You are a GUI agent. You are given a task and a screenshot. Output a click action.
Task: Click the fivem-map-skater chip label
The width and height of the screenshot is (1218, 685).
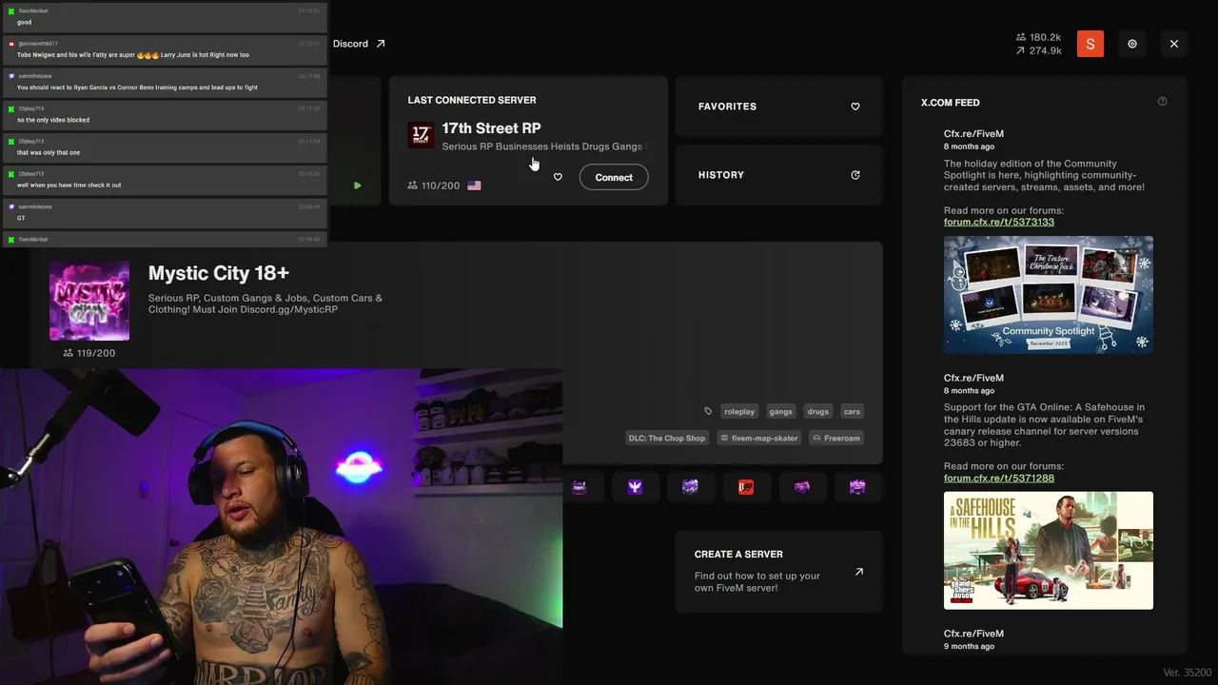(x=765, y=438)
